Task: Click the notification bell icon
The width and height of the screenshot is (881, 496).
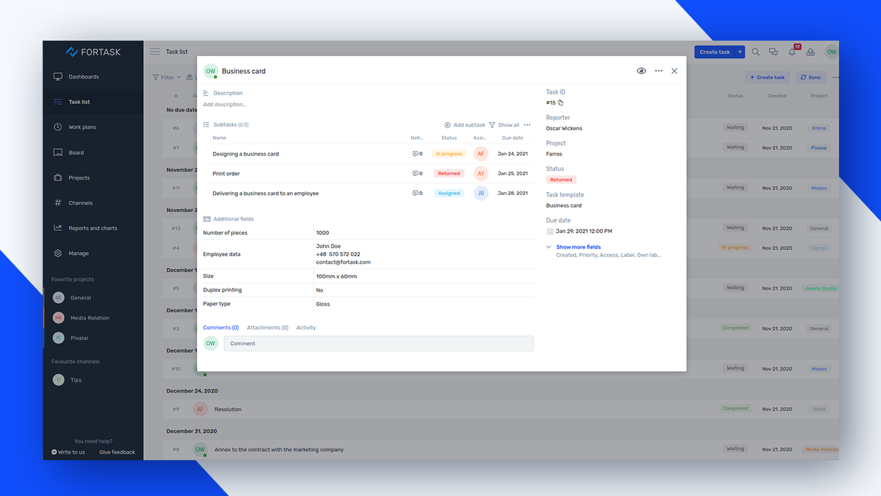Action: click(x=792, y=52)
